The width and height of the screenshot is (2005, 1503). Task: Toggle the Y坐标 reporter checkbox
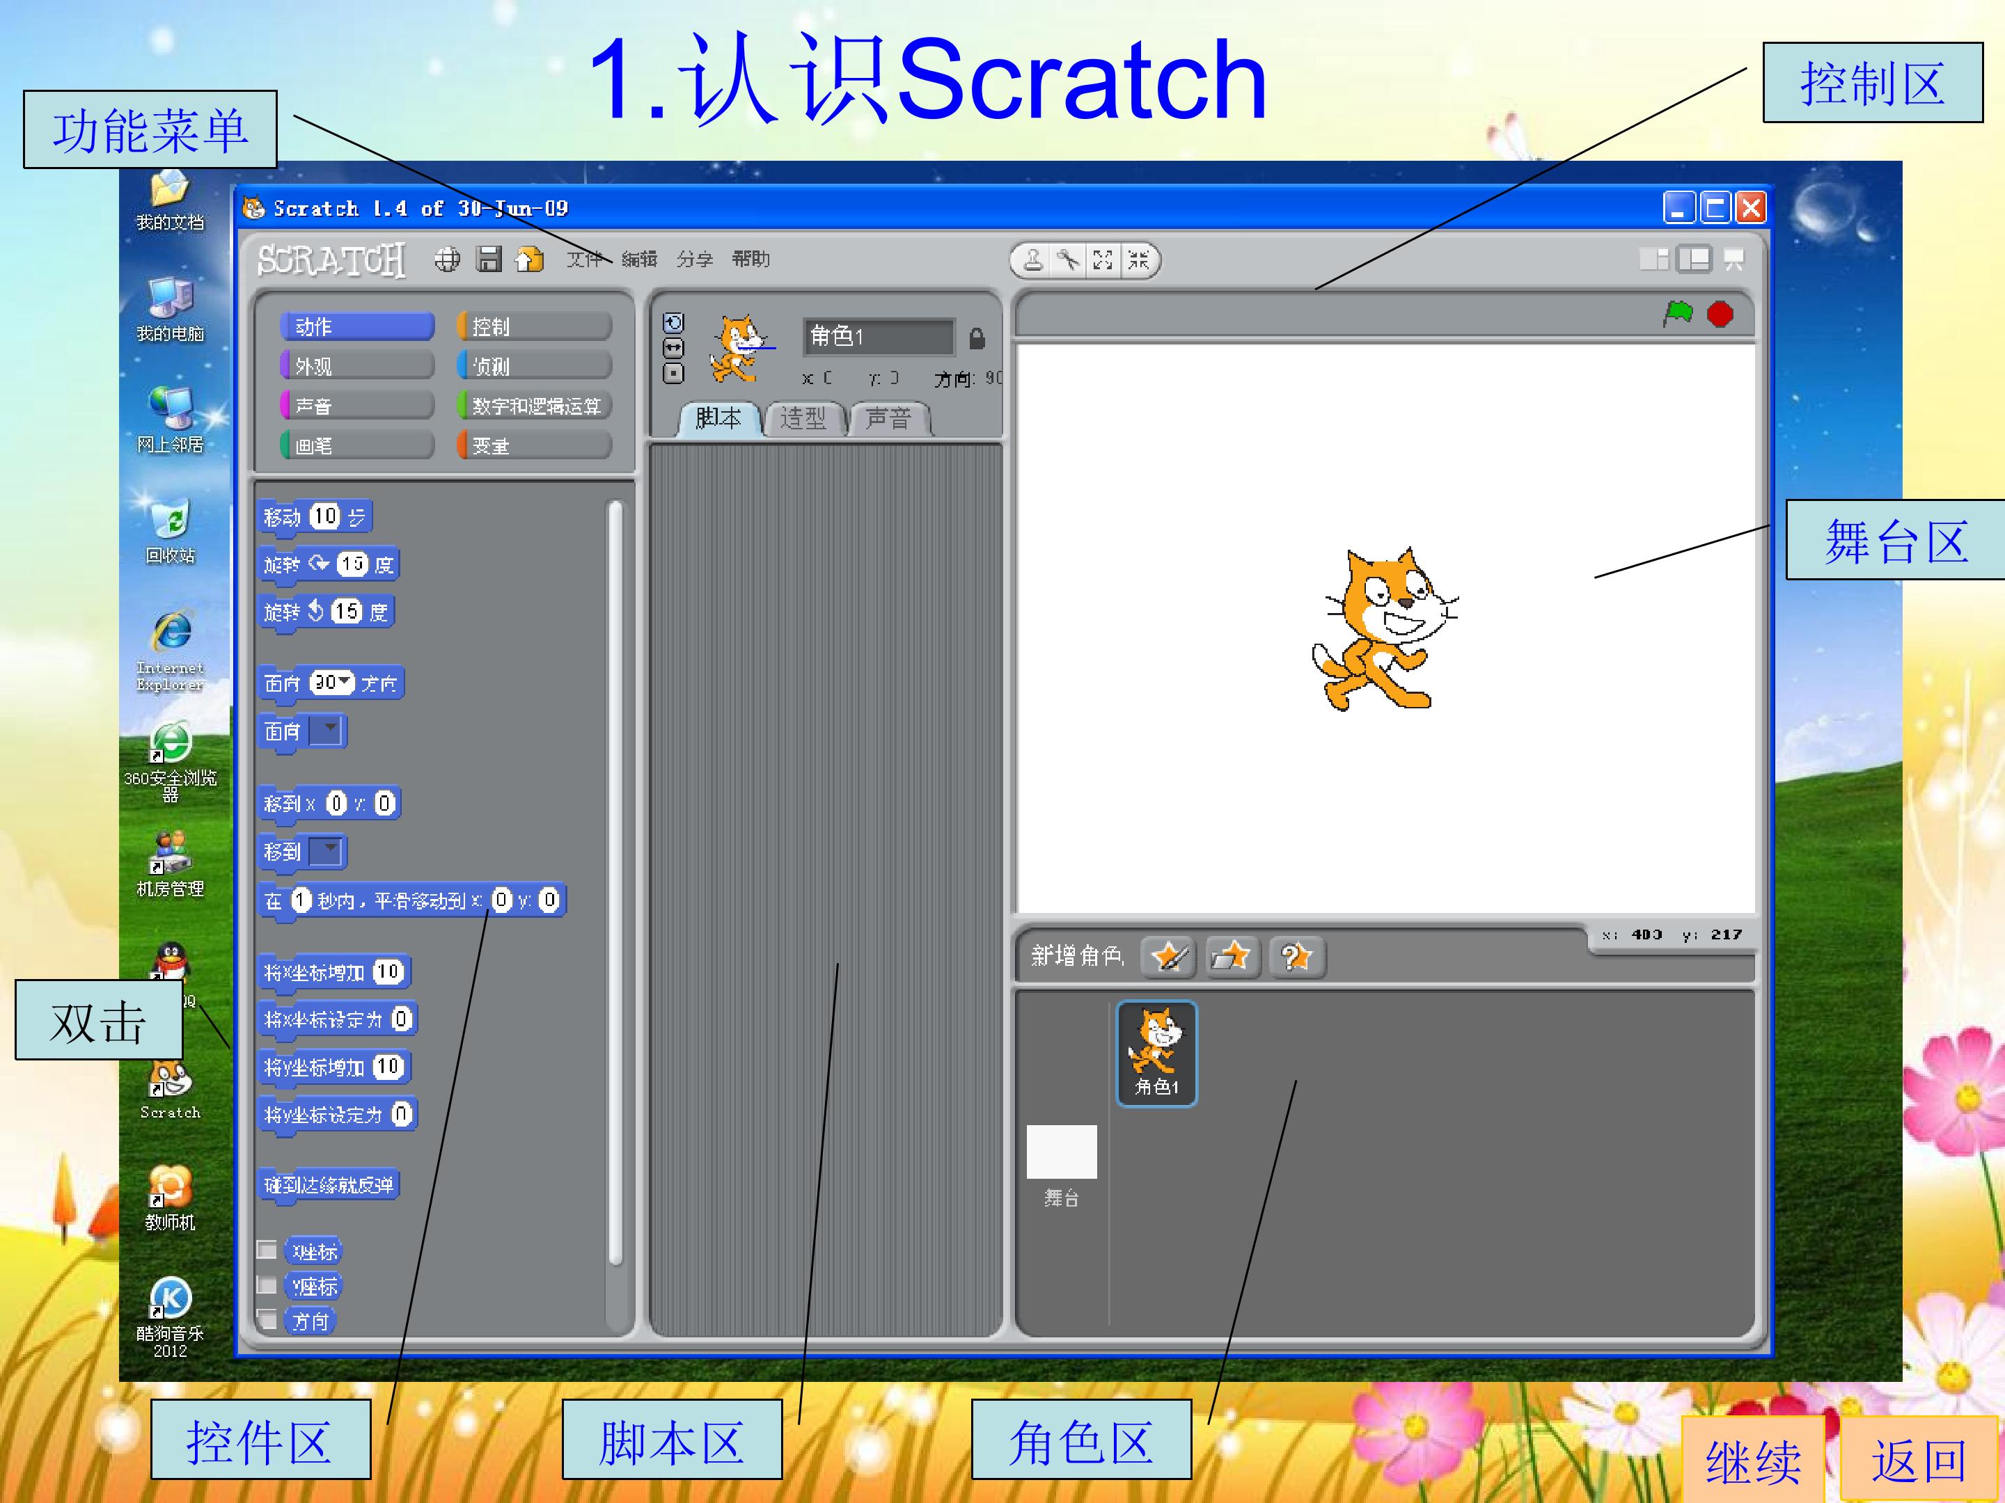267,1285
